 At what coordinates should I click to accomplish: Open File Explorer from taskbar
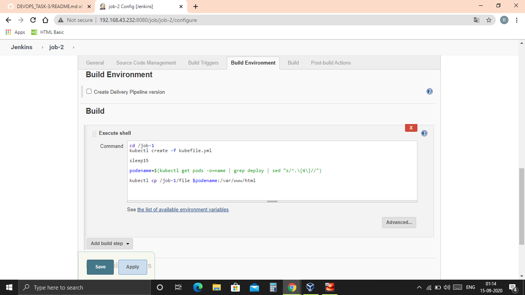click(x=217, y=287)
